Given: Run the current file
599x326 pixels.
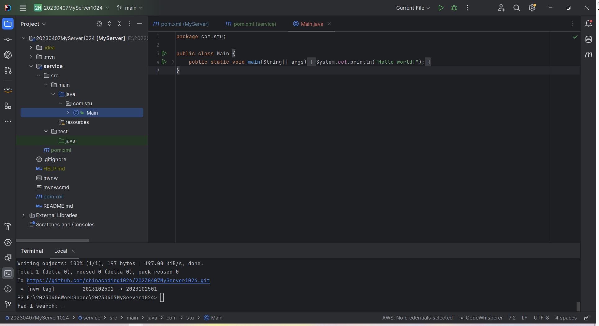Looking at the screenshot, I should (x=441, y=8).
